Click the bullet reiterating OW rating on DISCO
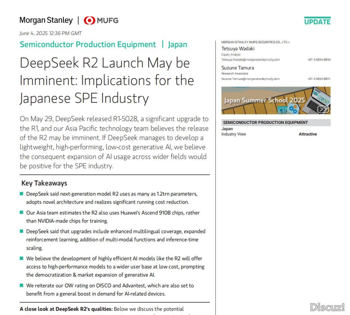The width and height of the screenshot is (350, 315). click(110, 289)
